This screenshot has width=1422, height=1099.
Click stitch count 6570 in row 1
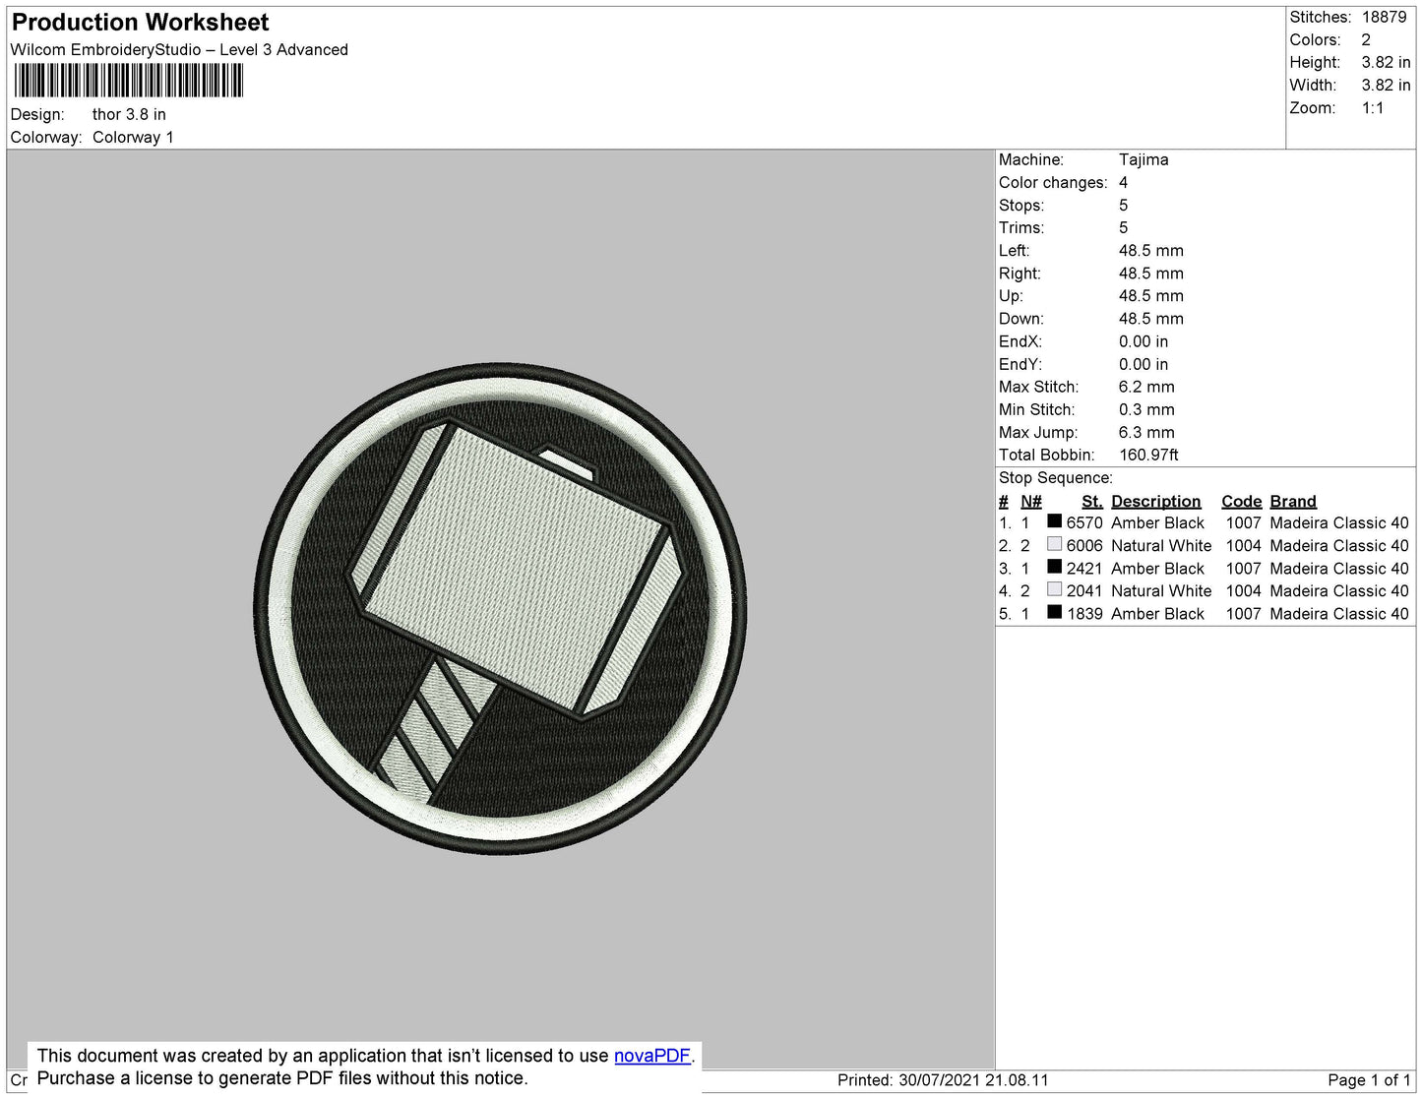tap(1084, 522)
